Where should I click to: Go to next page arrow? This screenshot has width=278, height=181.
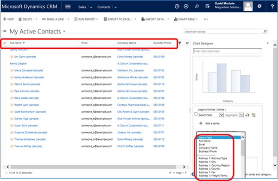[186, 173]
